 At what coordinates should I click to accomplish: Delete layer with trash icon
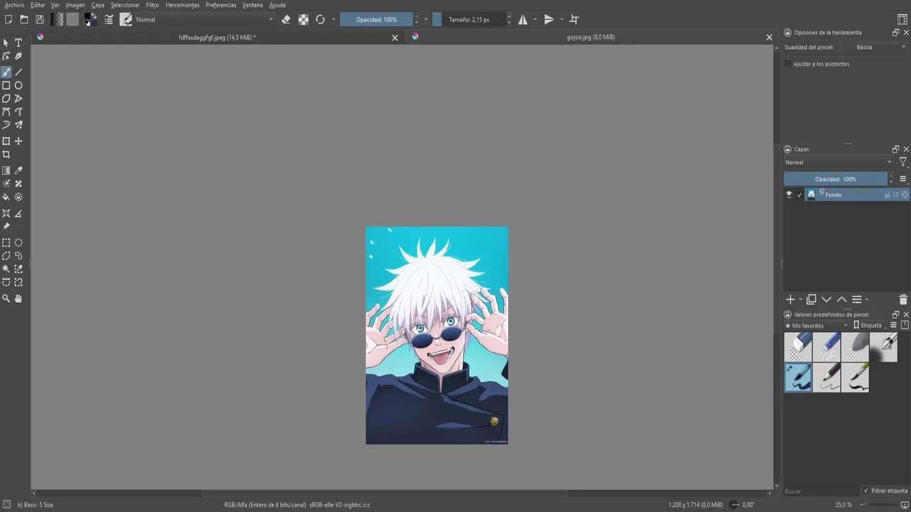click(903, 299)
